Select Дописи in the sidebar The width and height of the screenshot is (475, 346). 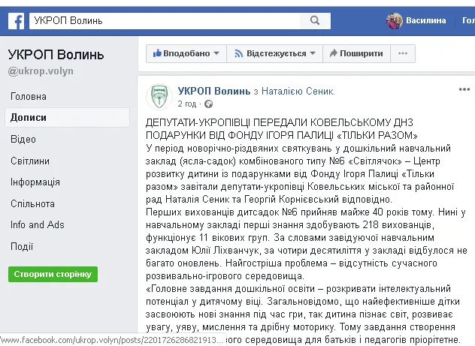67,117
